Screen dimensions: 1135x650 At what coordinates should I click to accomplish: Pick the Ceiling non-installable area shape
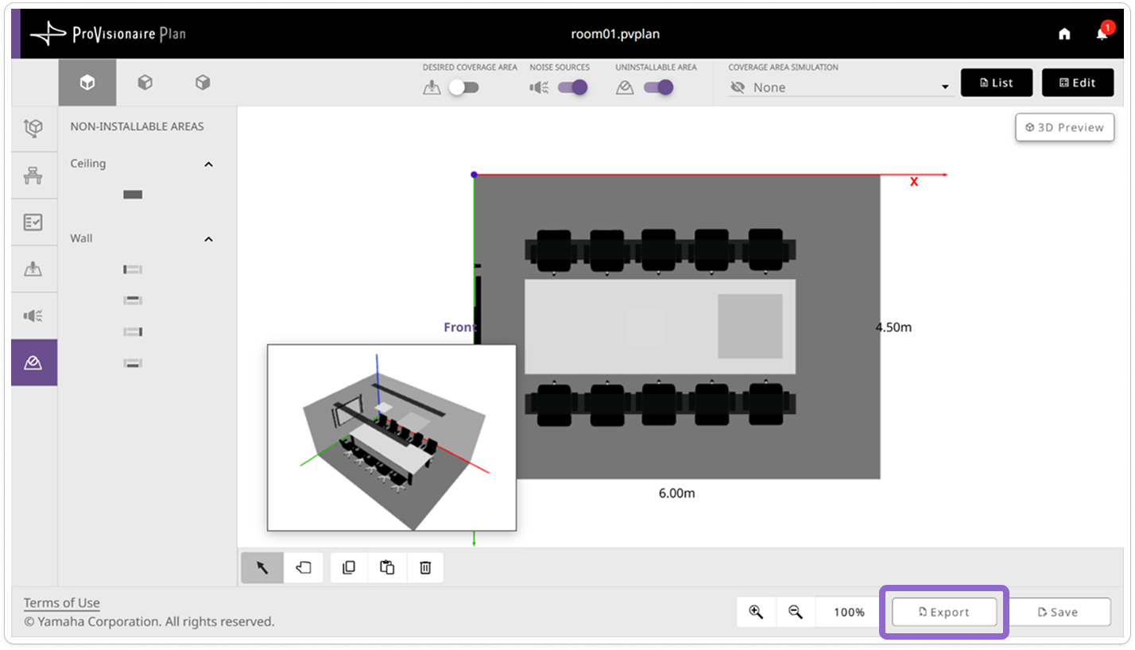point(133,195)
